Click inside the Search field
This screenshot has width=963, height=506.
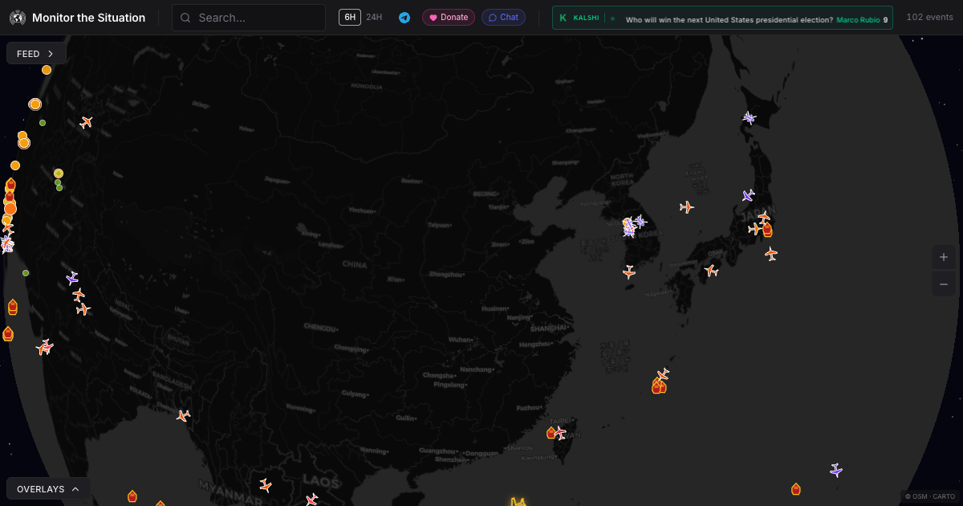tap(249, 17)
